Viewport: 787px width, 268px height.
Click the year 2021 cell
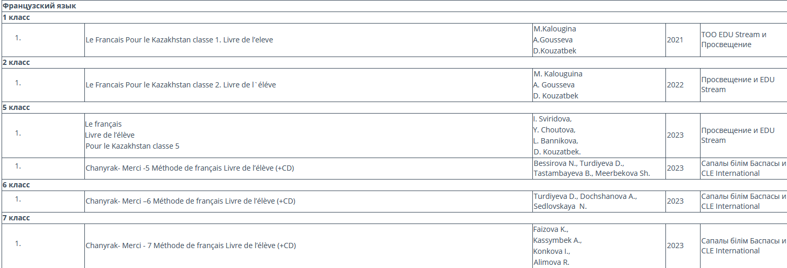pyautogui.click(x=675, y=40)
